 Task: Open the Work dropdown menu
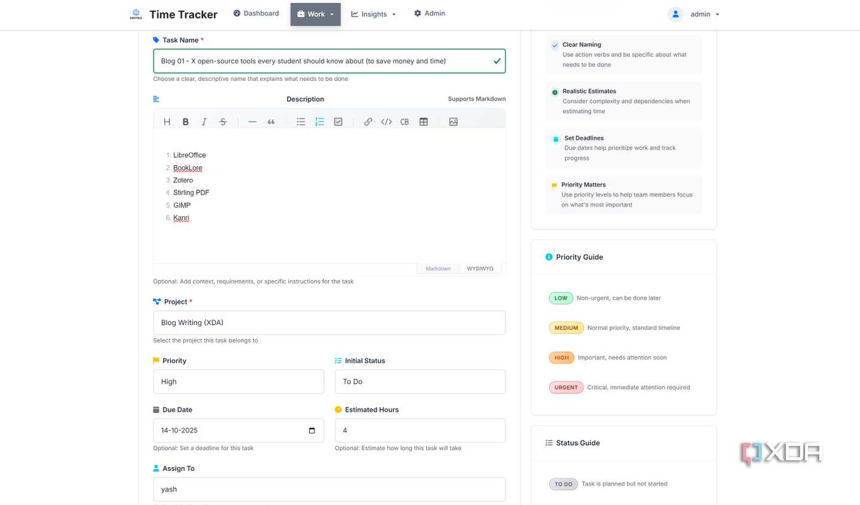pos(316,14)
